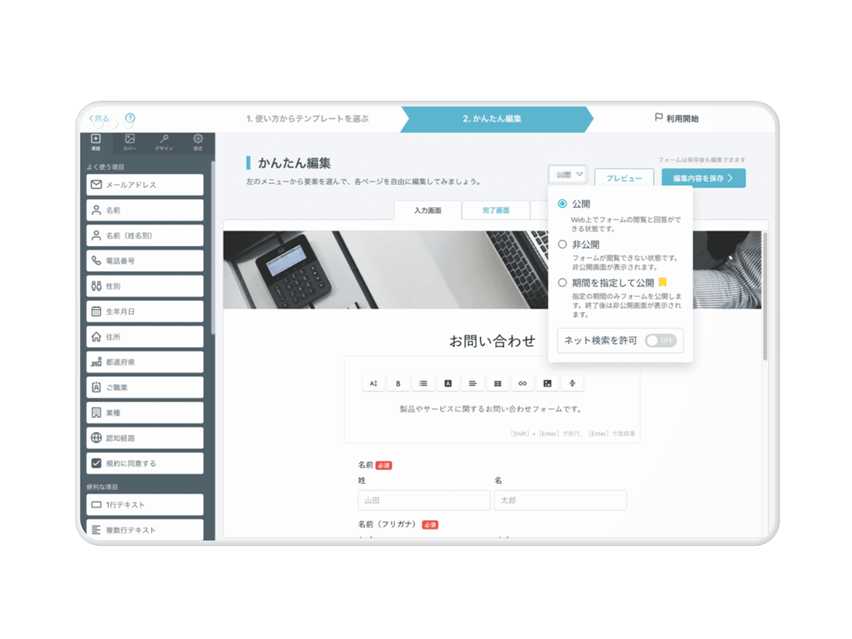Screen dimensions: 852x639
Task: Add the 規約に同意する checkbox item
Action: click(145, 463)
